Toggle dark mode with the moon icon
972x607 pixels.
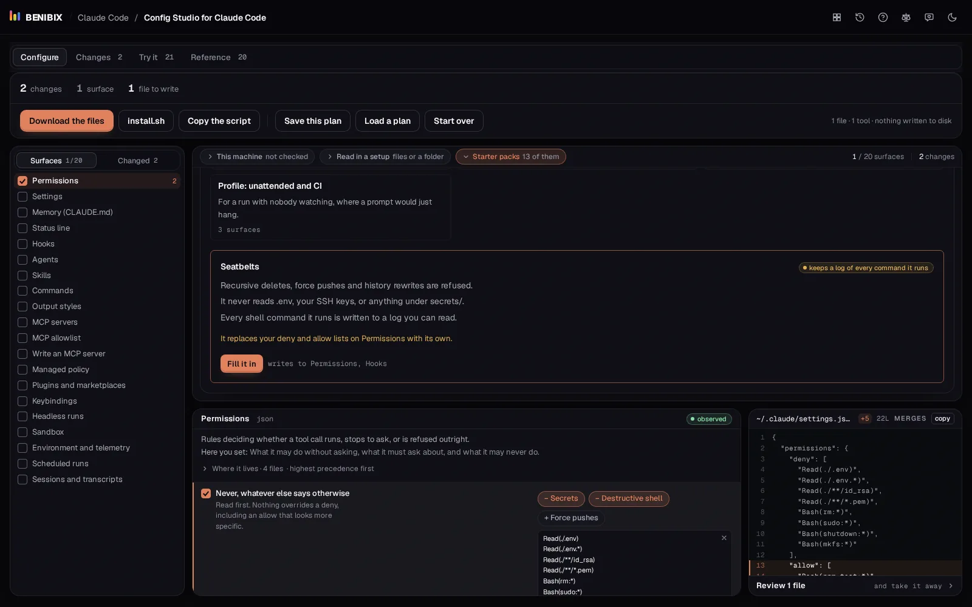pyautogui.click(x=952, y=18)
